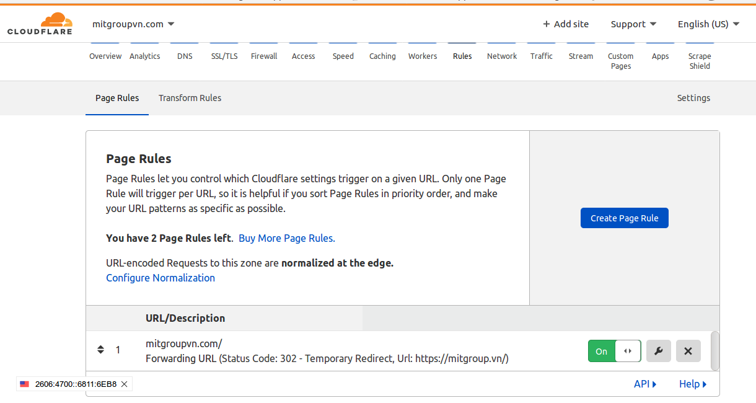
Task: Switch to the Page Rules tab
Action: click(x=117, y=98)
